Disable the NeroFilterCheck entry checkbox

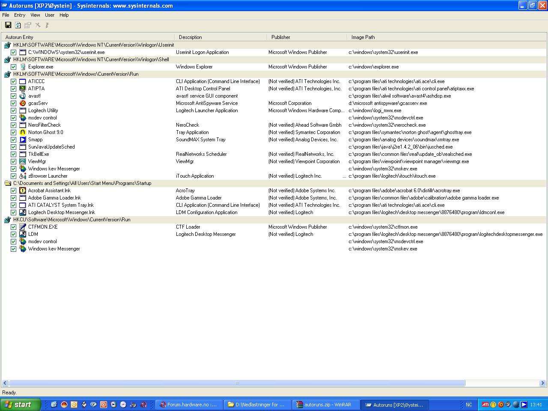tap(13, 125)
